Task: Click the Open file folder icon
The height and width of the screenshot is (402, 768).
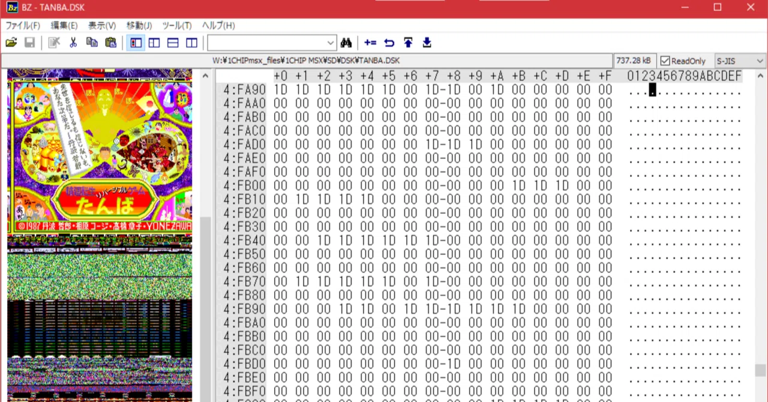Action: click(x=11, y=43)
